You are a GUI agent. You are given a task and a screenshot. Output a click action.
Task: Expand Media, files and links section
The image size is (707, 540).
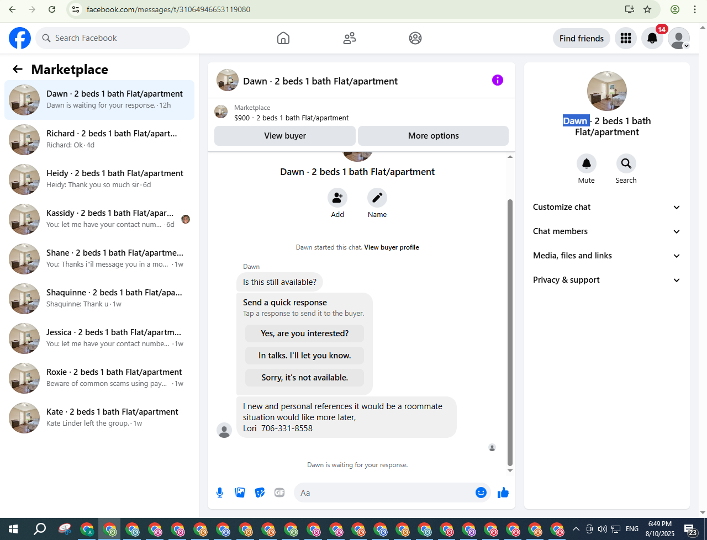606,256
